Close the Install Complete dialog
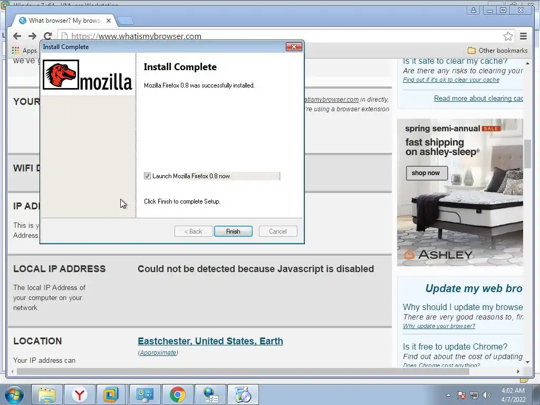The height and width of the screenshot is (405, 540). coord(294,46)
